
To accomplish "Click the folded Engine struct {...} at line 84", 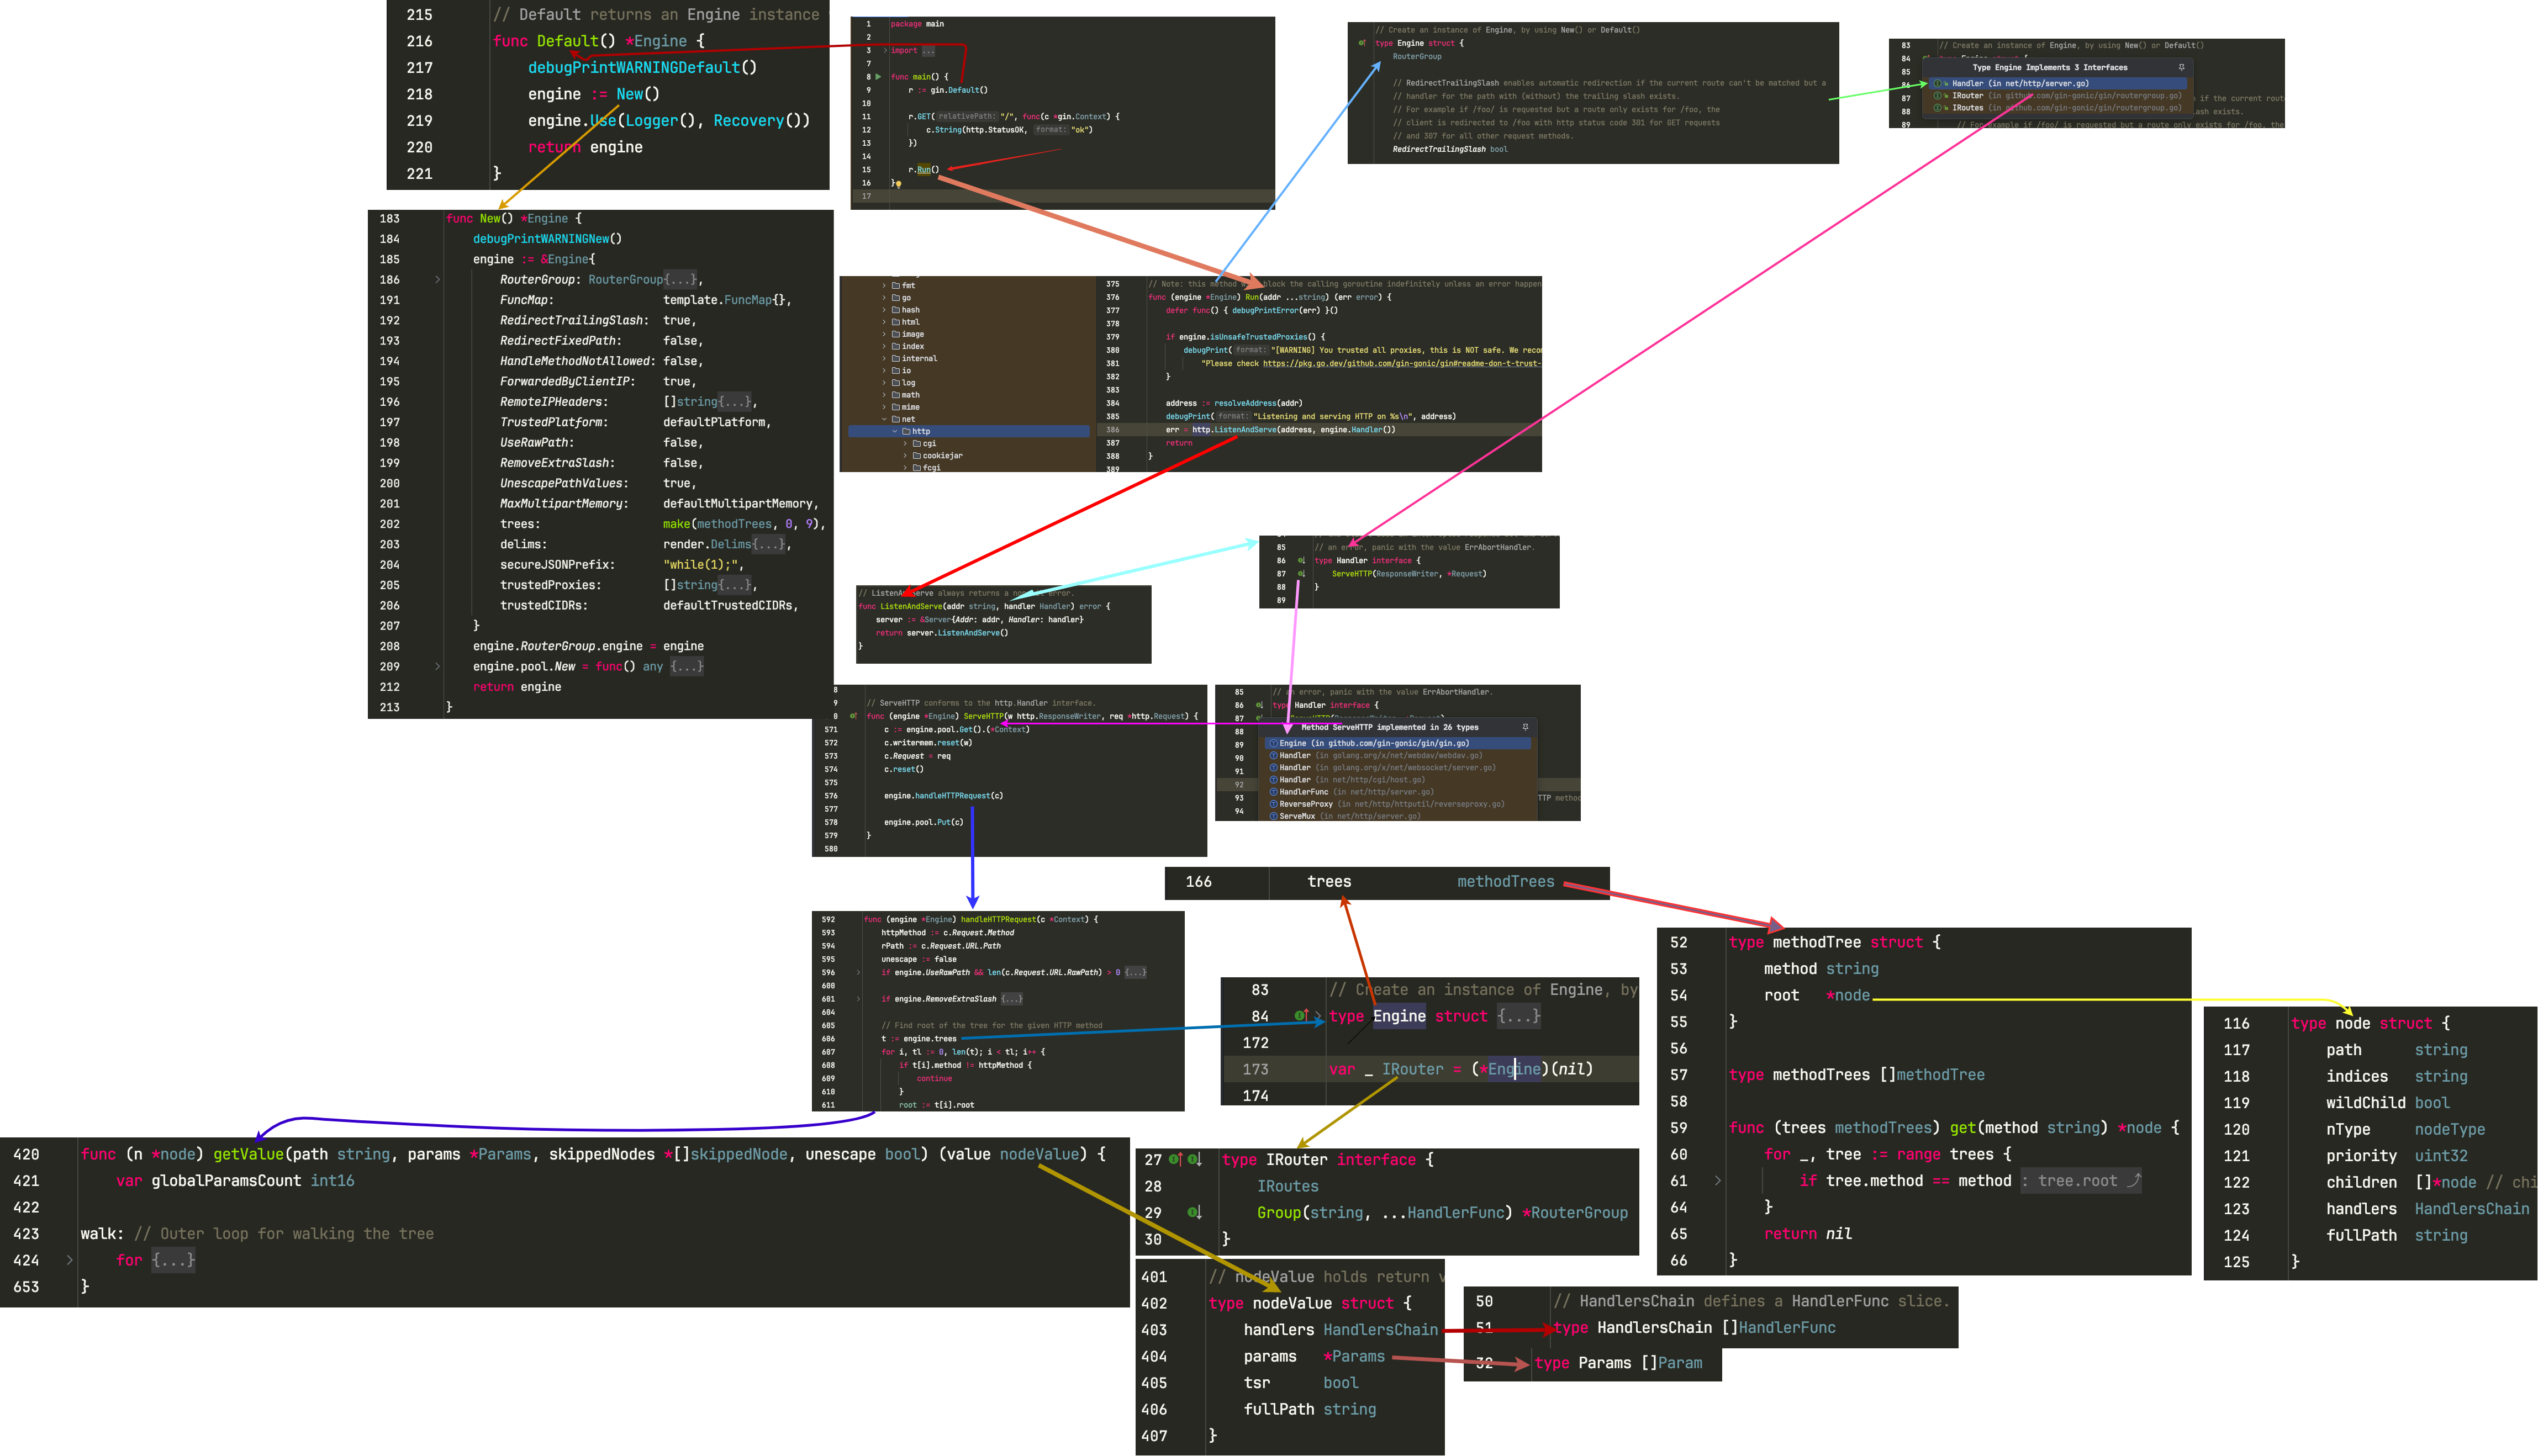I will 1518,1016.
